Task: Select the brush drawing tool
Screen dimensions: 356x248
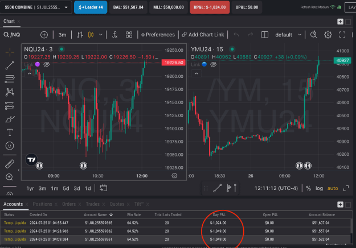Action: (10, 119)
